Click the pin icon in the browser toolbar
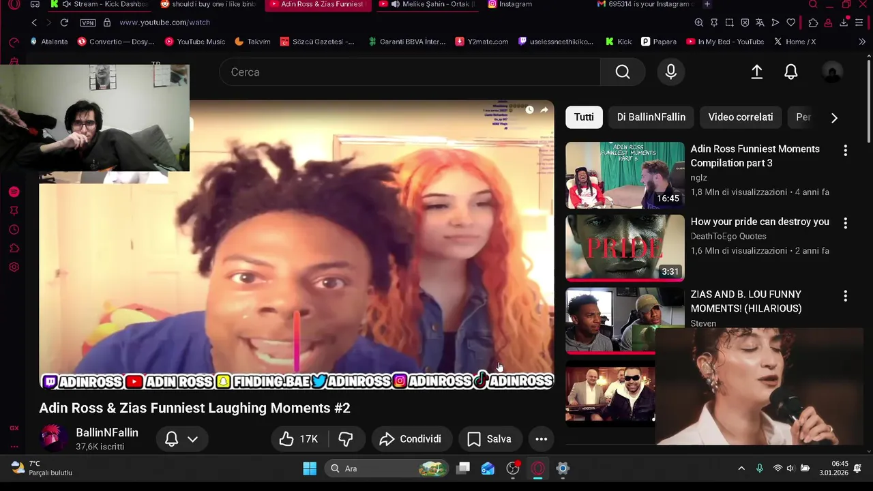The height and width of the screenshot is (491, 873). click(714, 23)
